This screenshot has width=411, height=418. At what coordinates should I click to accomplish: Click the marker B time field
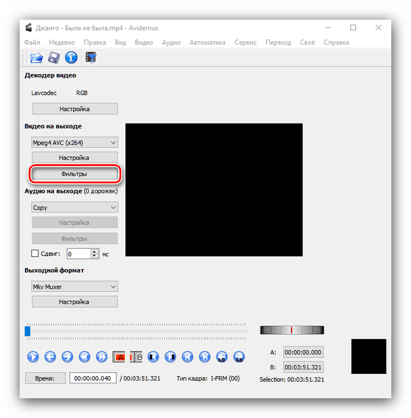(x=303, y=367)
